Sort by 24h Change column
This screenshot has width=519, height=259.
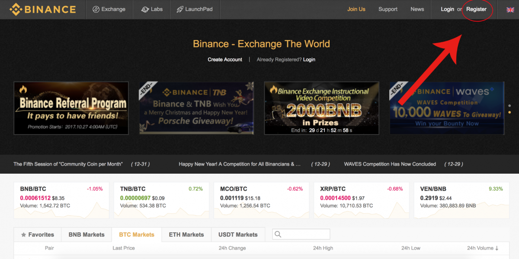coord(232,248)
